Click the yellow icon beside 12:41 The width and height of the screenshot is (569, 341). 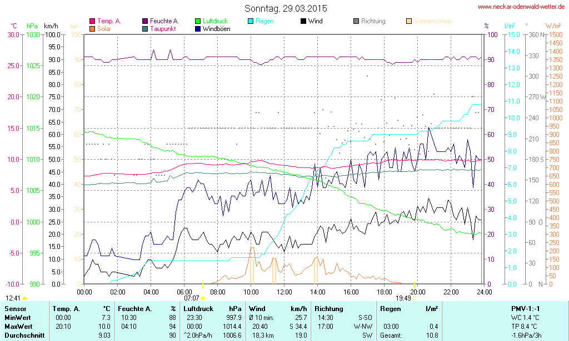(25, 298)
